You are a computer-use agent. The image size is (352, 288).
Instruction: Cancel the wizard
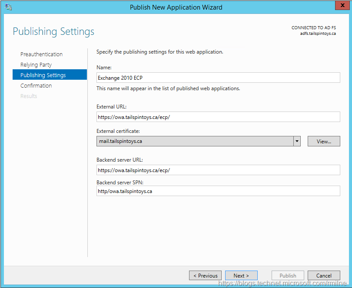coord(324,275)
